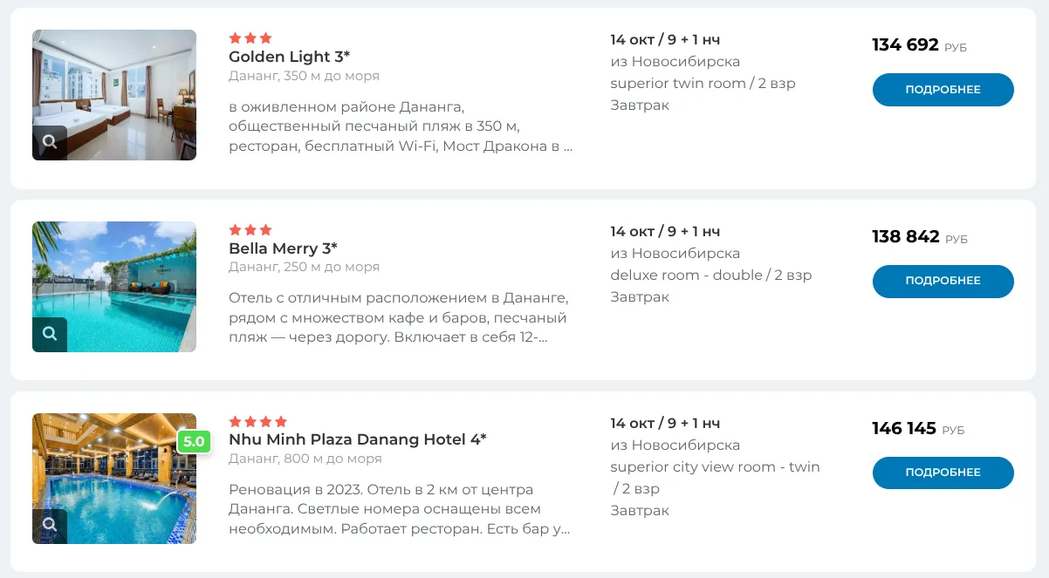Open Golden Light 3* hotel title
Image resolution: width=1049 pixels, height=578 pixels.
[x=289, y=57]
